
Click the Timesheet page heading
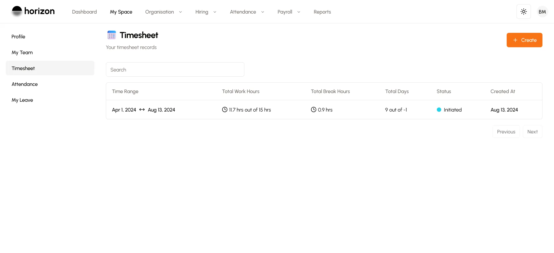139,35
